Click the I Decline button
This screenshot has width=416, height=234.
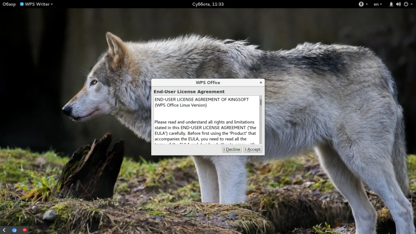point(232,149)
